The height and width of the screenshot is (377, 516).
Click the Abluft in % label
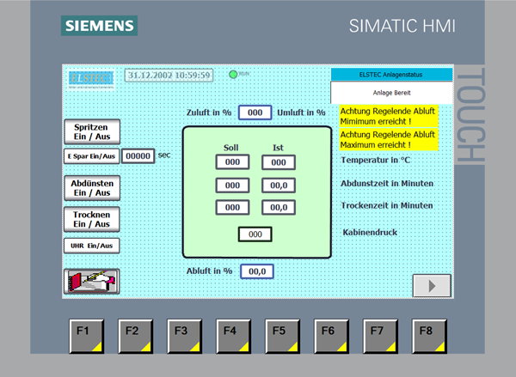[x=209, y=271]
